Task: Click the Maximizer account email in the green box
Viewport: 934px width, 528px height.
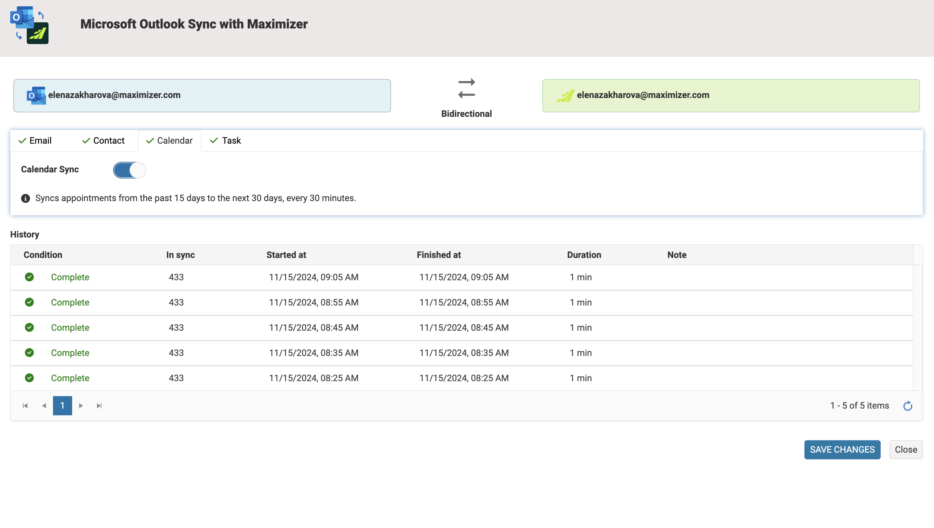Action: (643, 95)
